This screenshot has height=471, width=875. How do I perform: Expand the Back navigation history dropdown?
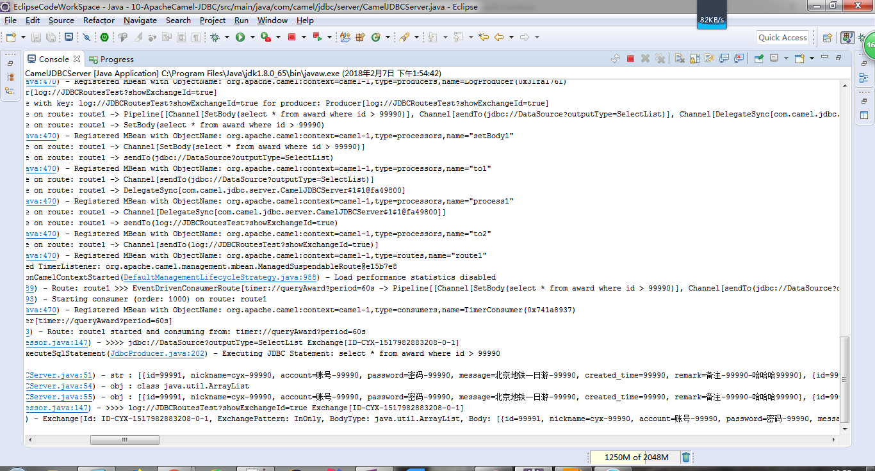pos(511,38)
